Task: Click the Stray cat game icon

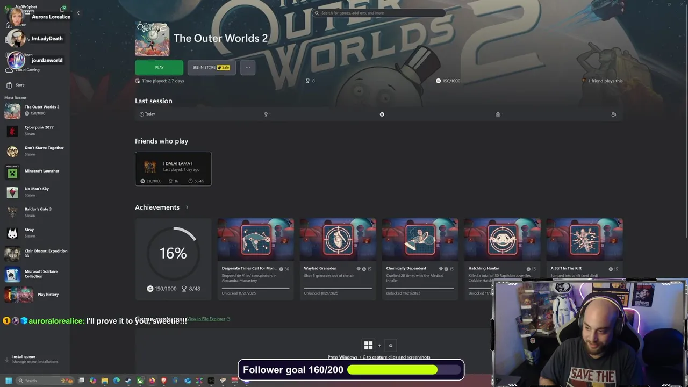Action: tap(12, 233)
